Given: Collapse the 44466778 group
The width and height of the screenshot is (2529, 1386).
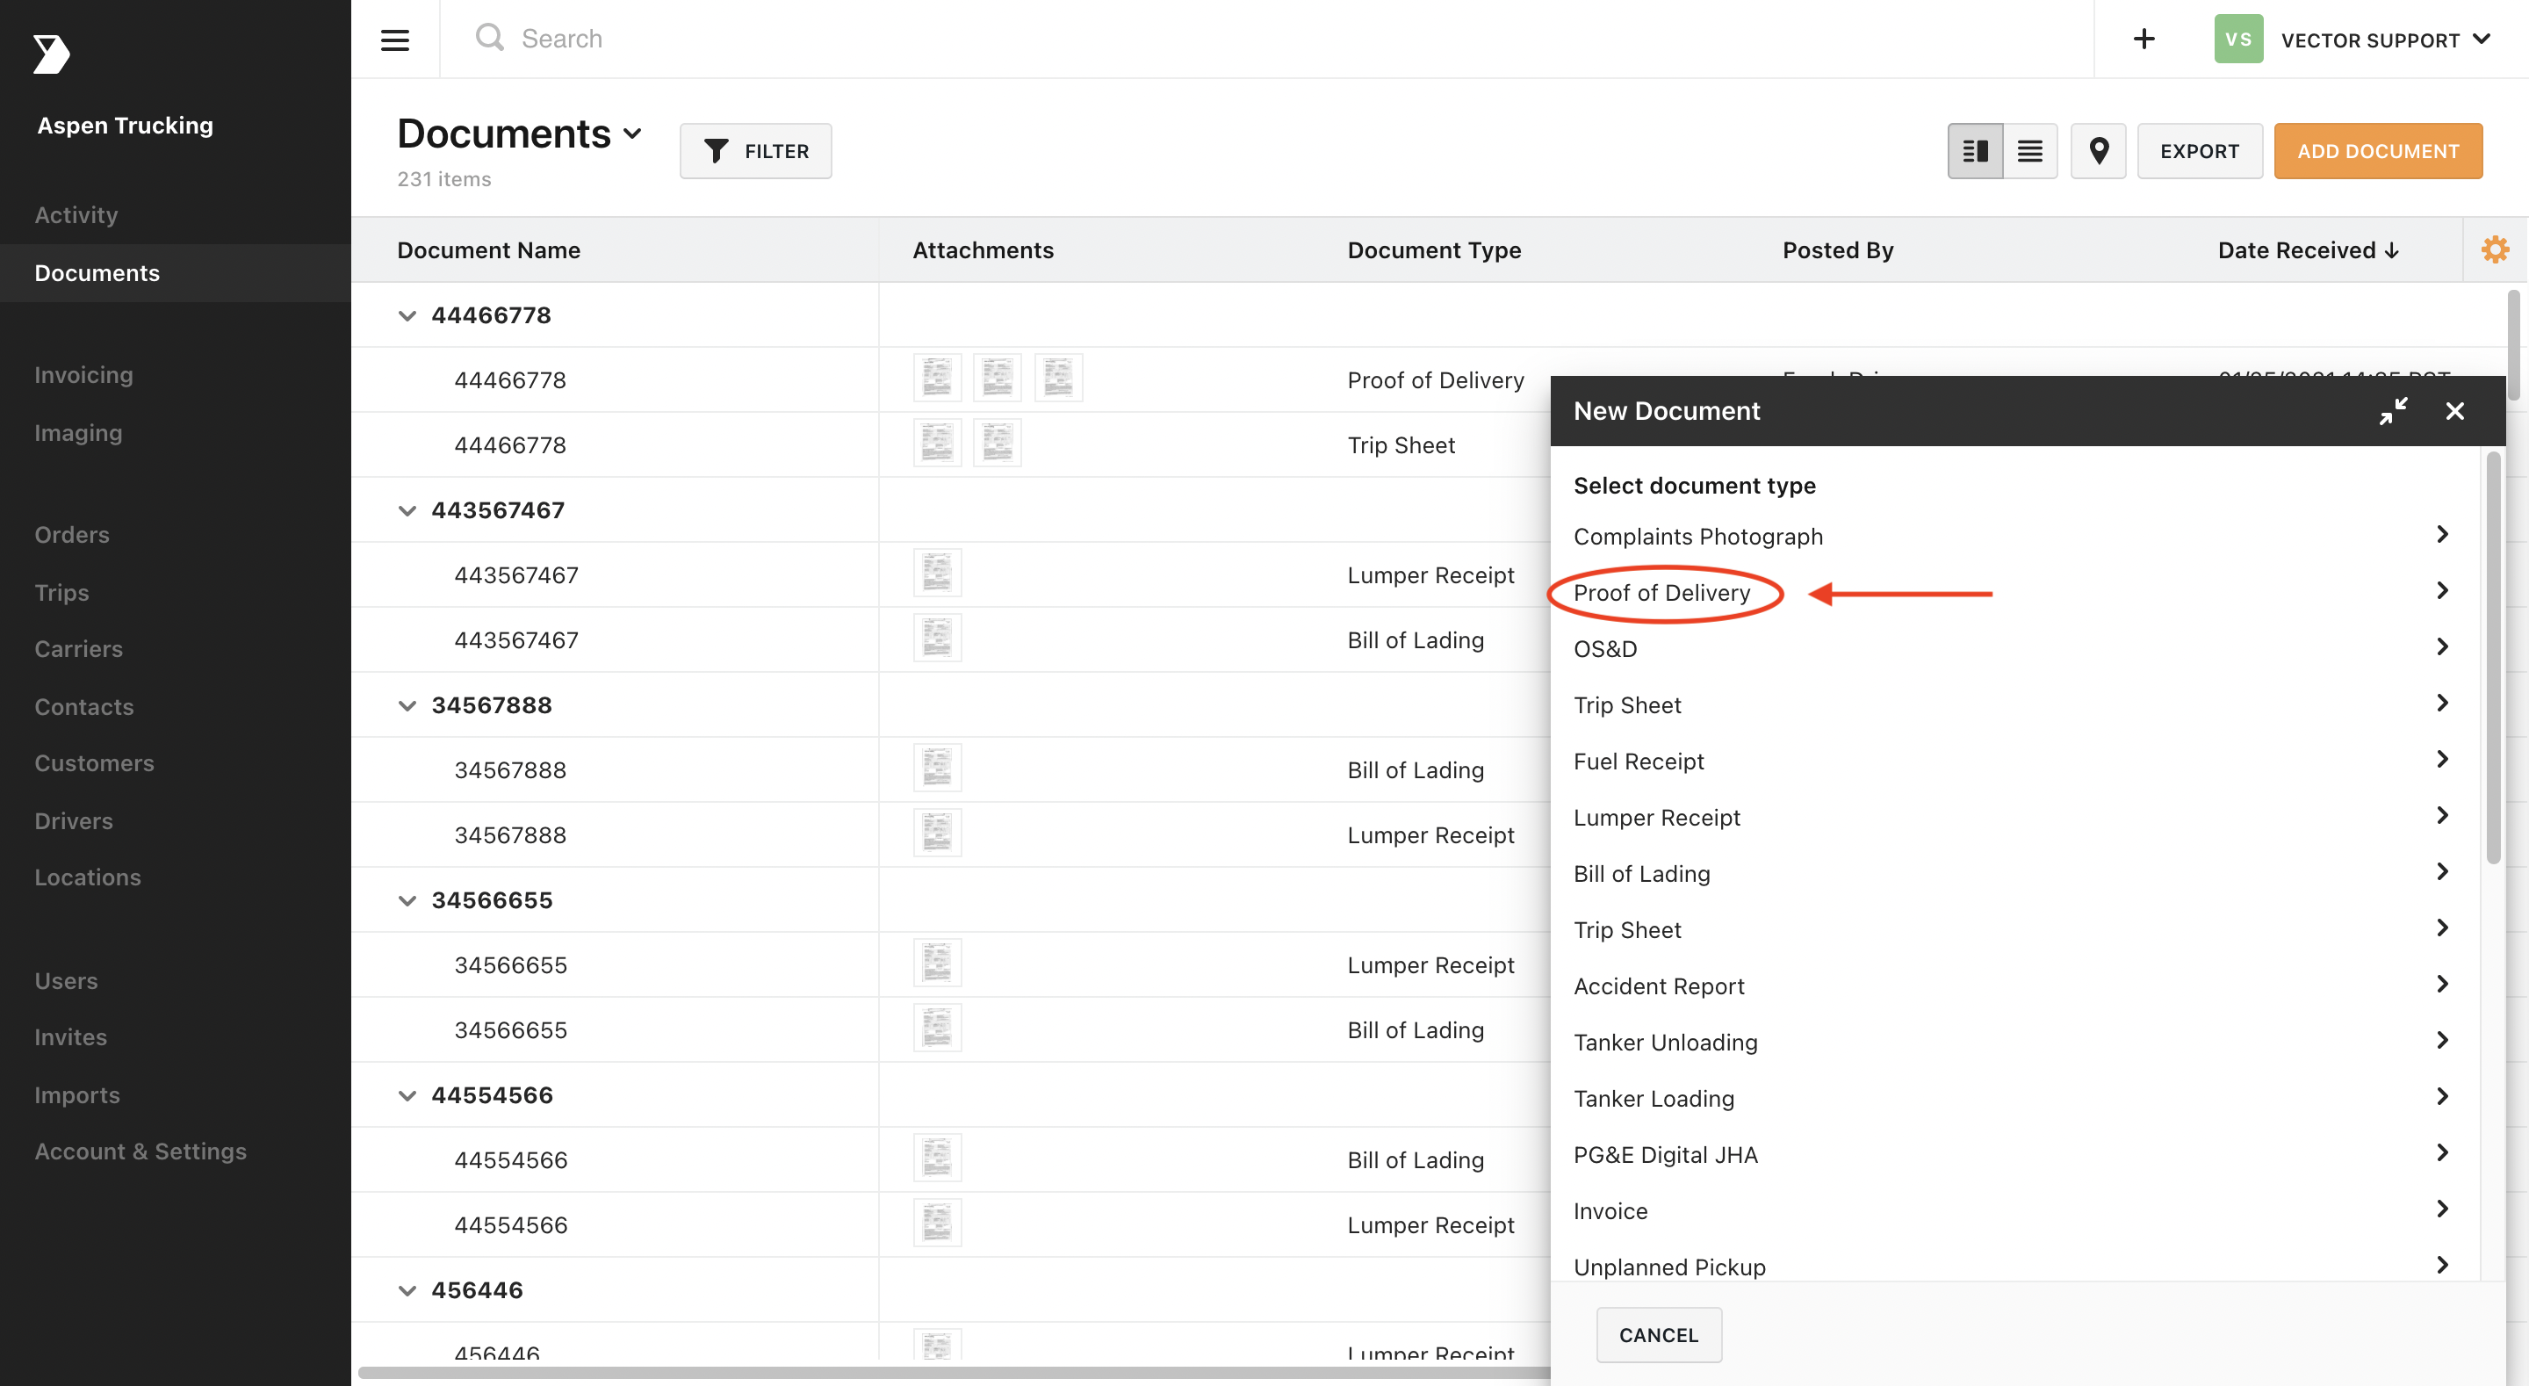Looking at the screenshot, I should (x=407, y=315).
